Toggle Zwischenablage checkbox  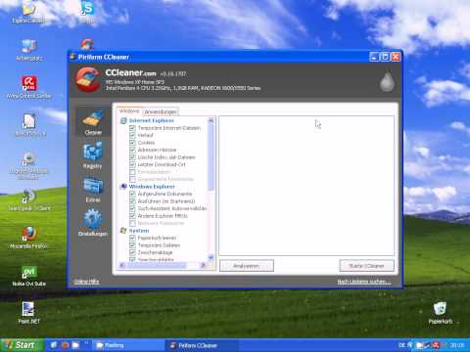pos(132,252)
